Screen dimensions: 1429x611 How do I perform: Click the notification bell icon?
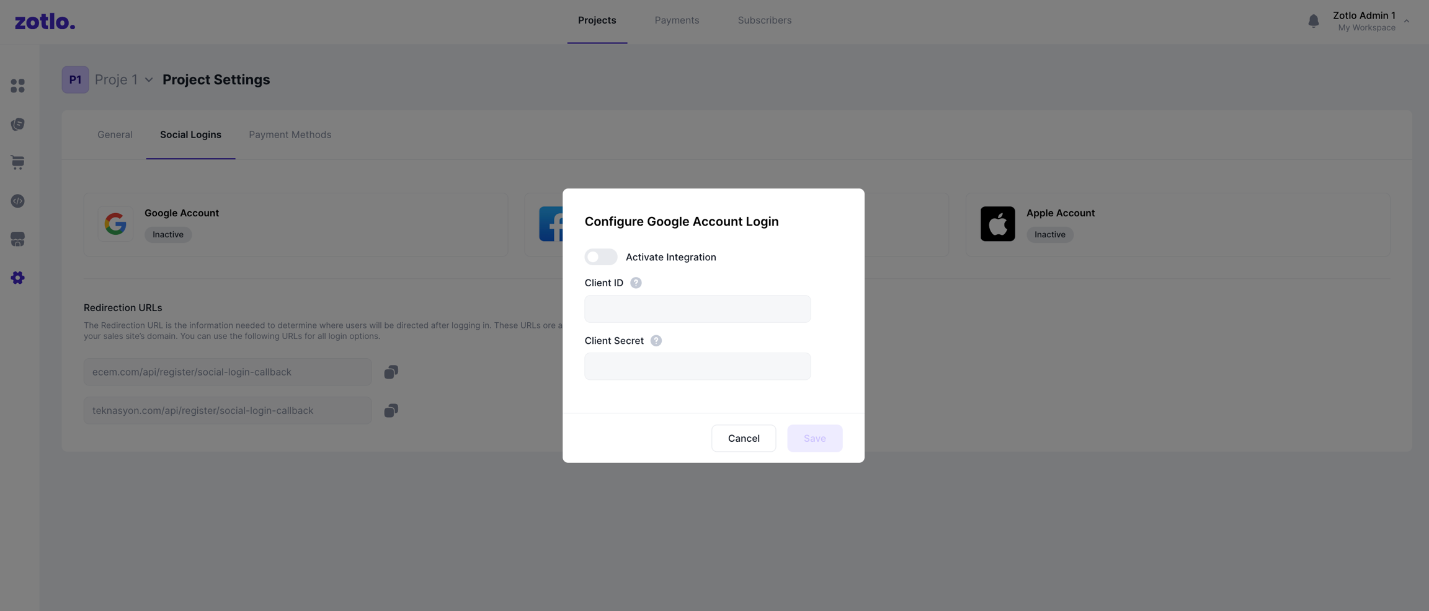[1313, 21]
